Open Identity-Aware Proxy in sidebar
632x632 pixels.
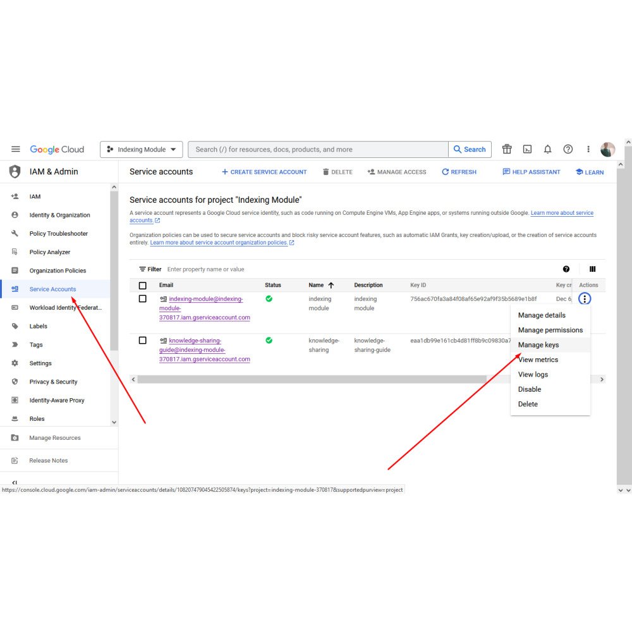(55, 400)
